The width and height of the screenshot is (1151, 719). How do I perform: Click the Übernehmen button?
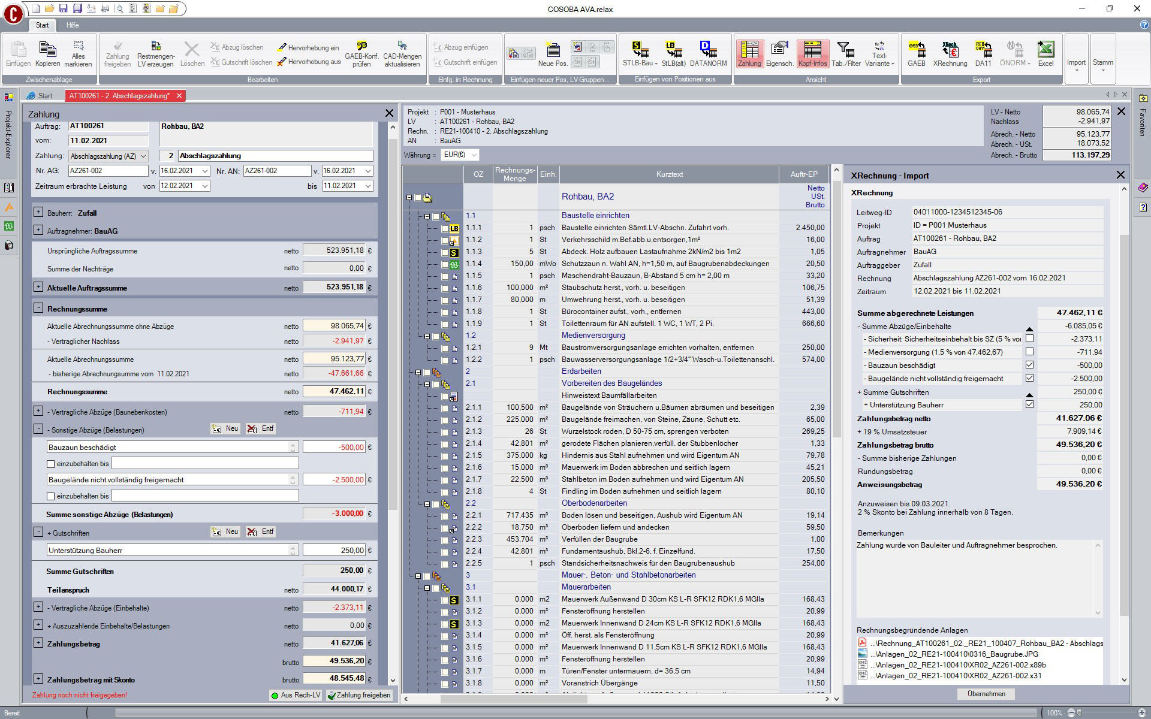[986, 694]
